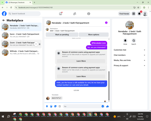Screen dimensions: 151x121
Task: Click the chat scrollbar thumb
Action: point(109,86)
